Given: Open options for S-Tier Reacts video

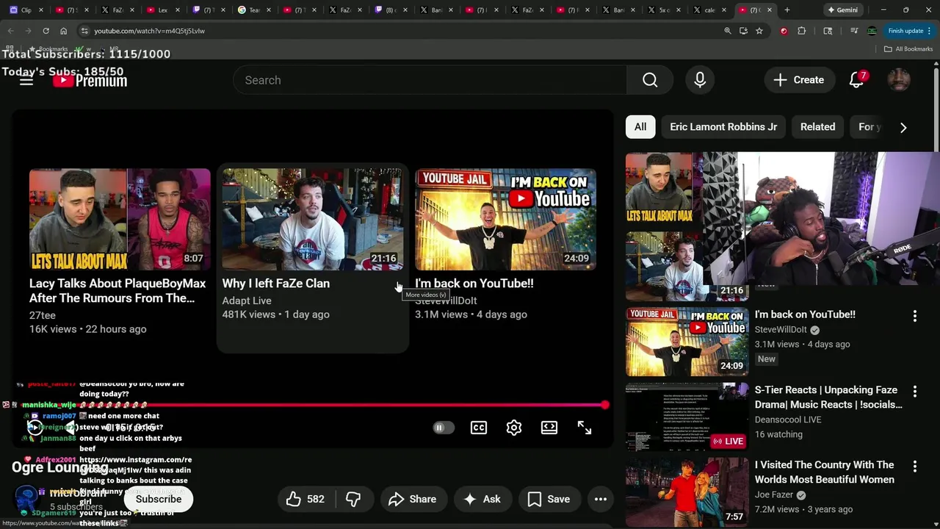Looking at the screenshot, I should (x=914, y=392).
